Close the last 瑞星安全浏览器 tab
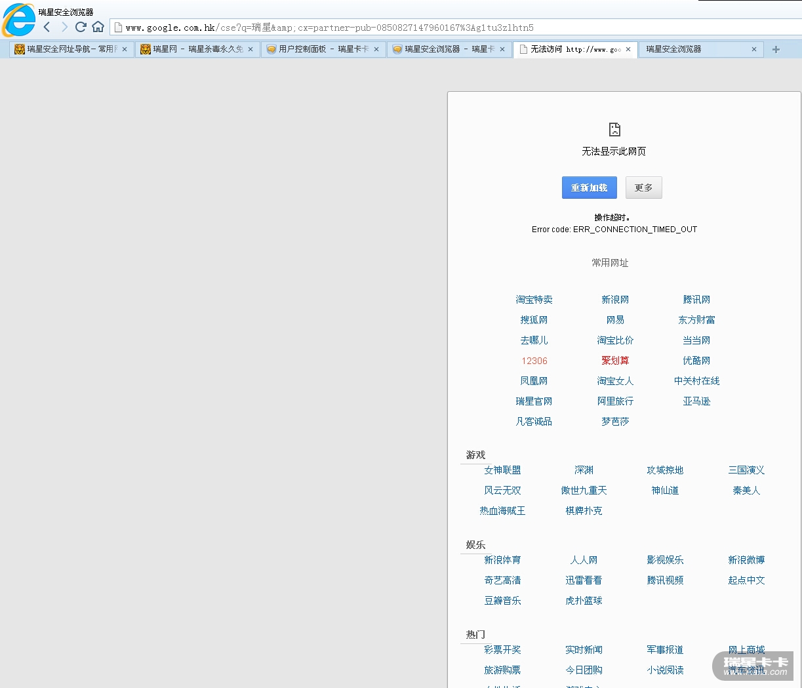Screen dimensions: 802x688 [754, 49]
